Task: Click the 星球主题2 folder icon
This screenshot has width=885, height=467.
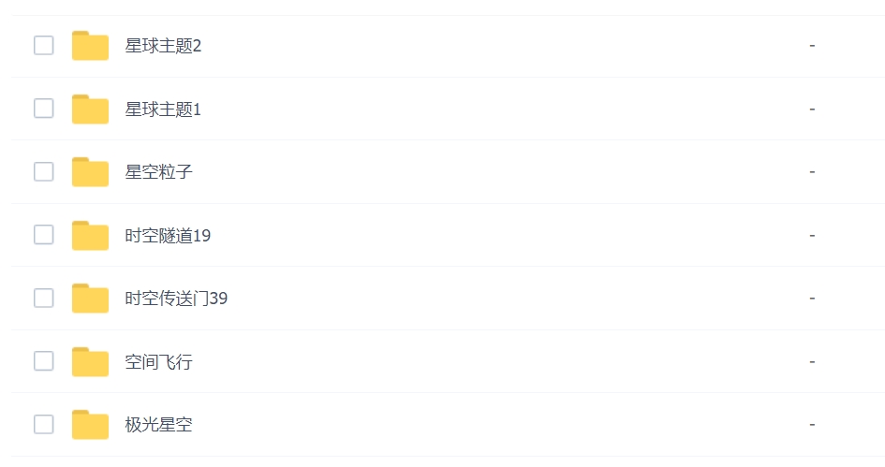Action: coord(90,46)
